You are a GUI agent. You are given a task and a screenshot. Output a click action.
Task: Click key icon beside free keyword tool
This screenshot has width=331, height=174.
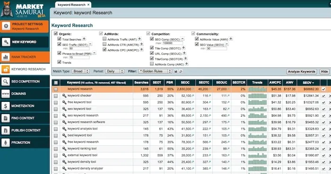click(64, 102)
